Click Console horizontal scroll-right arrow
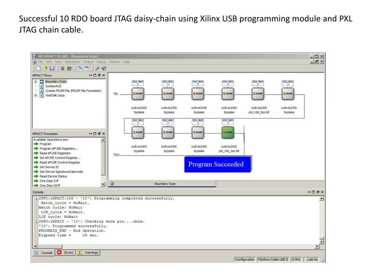 pos(317,246)
